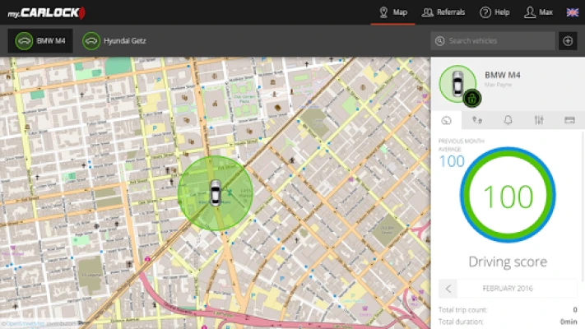Add a new vehicle with plus button
The height and width of the screenshot is (329, 585).
click(x=568, y=40)
